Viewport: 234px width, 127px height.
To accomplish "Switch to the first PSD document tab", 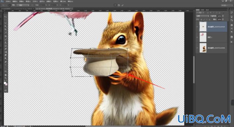I will tap(17, 9).
